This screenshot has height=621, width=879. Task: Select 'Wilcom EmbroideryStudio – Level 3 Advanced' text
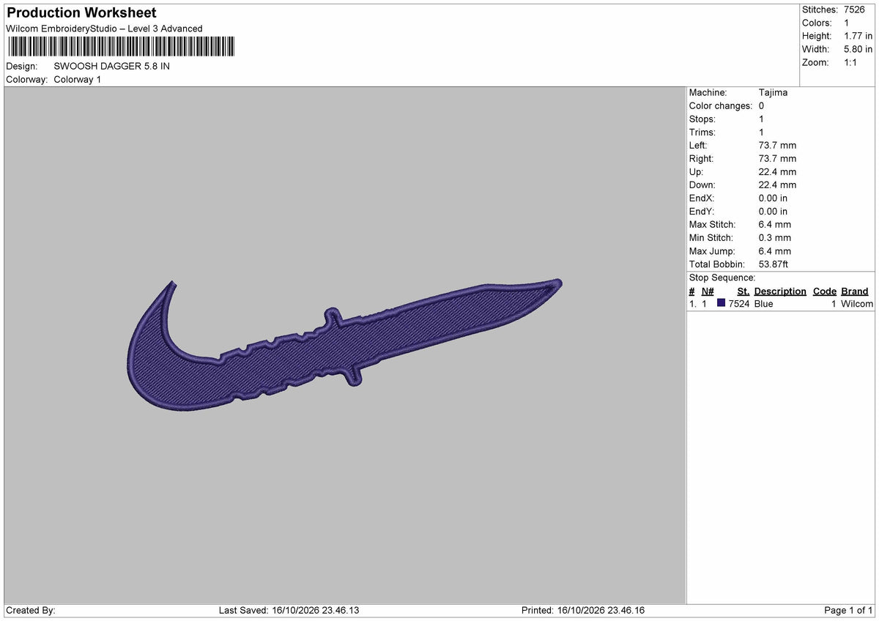104,29
